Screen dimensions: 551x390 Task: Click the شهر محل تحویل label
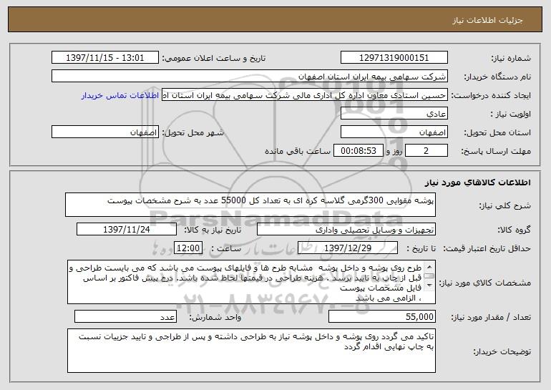[192, 132]
